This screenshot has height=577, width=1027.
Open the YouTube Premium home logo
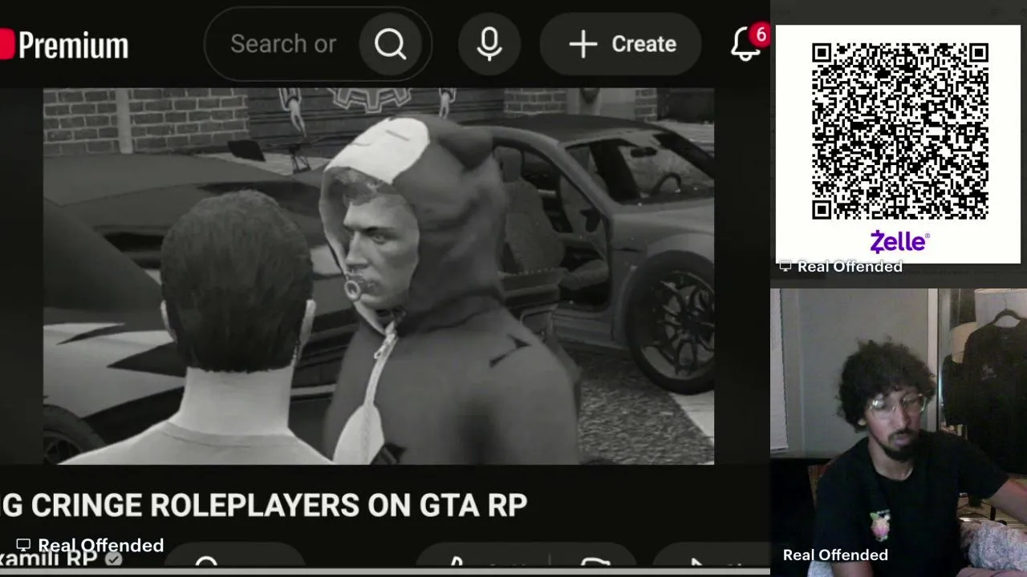[64, 45]
